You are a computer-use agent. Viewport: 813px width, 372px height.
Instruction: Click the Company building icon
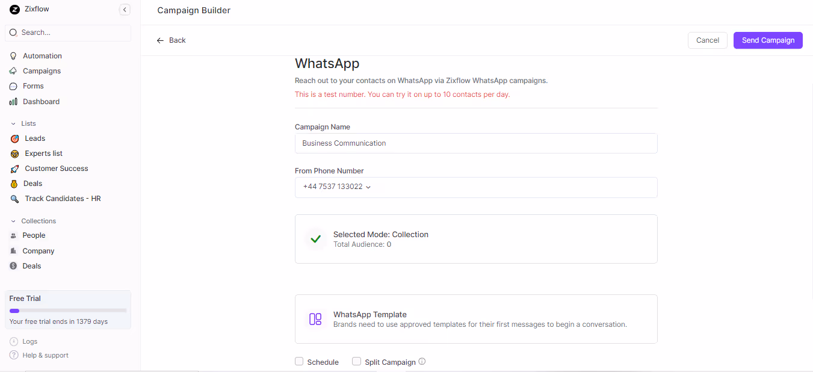13,251
